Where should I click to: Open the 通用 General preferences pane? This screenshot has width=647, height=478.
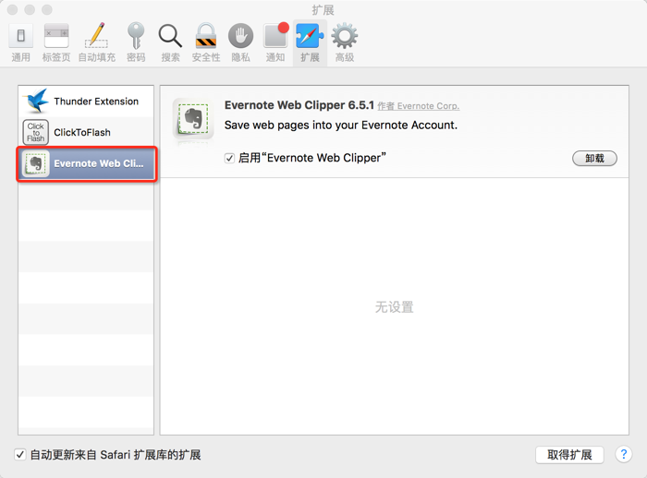(x=20, y=42)
